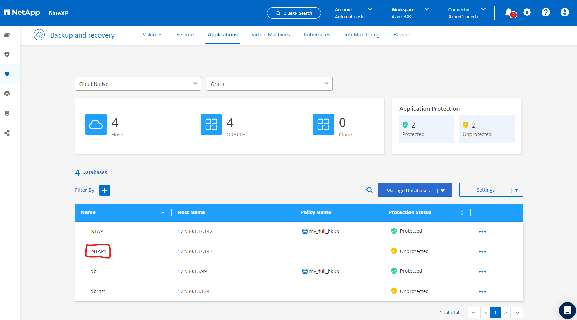577x320 pixels.
Task: Click the search magnifier above the databases table
Action: pos(369,190)
